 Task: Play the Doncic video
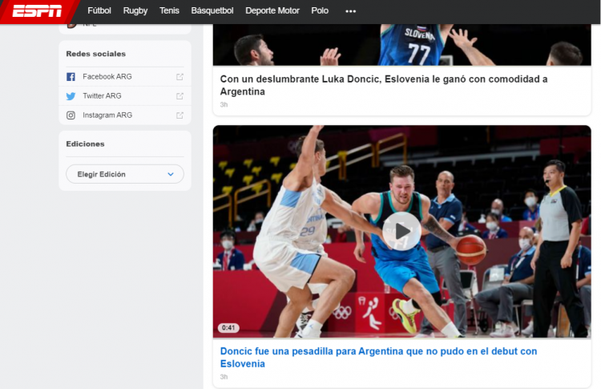point(401,231)
